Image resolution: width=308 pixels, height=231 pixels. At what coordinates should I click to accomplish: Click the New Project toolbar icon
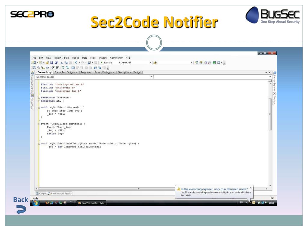pos(34,63)
